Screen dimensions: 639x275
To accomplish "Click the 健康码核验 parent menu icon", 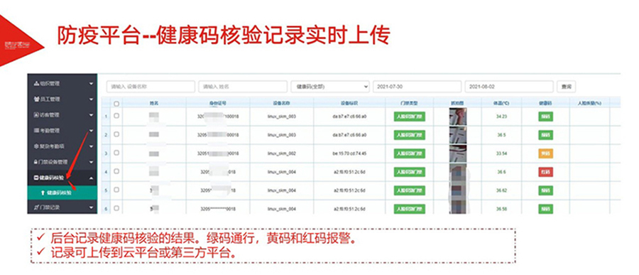I will click(x=36, y=178).
